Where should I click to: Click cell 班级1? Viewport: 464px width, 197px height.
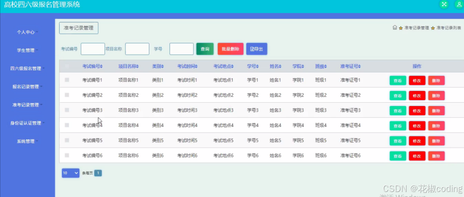tap(321, 80)
